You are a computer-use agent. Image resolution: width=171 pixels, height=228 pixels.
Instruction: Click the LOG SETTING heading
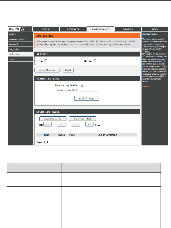pyautogui.click(x=45, y=36)
